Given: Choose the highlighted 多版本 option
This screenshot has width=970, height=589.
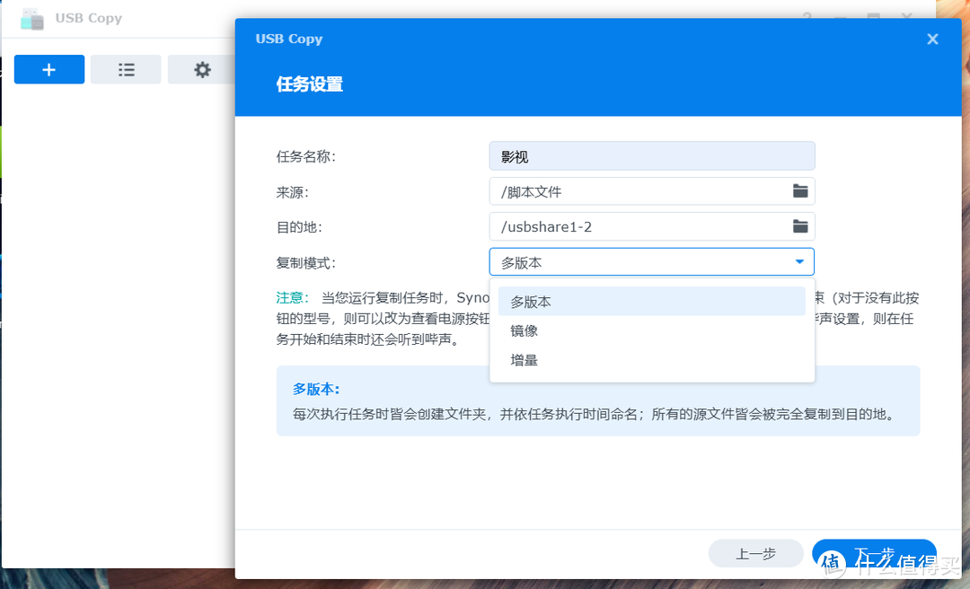Looking at the screenshot, I should pos(530,301).
